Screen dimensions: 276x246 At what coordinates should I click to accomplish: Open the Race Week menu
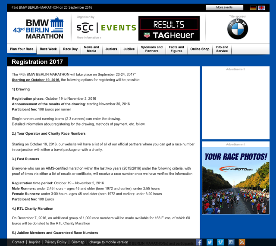coord(48,49)
